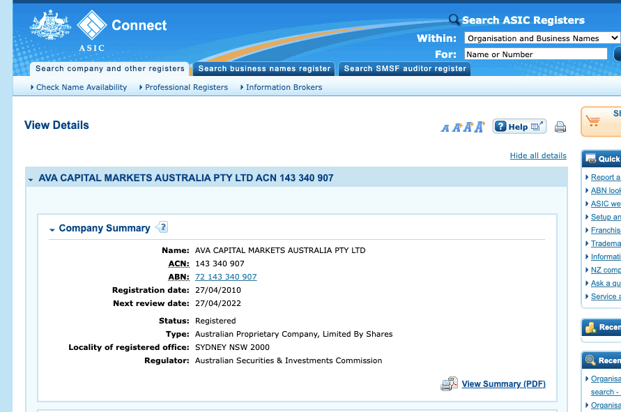Open the NZ comp… sidebar link
621x412 pixels.
point(606,270)
